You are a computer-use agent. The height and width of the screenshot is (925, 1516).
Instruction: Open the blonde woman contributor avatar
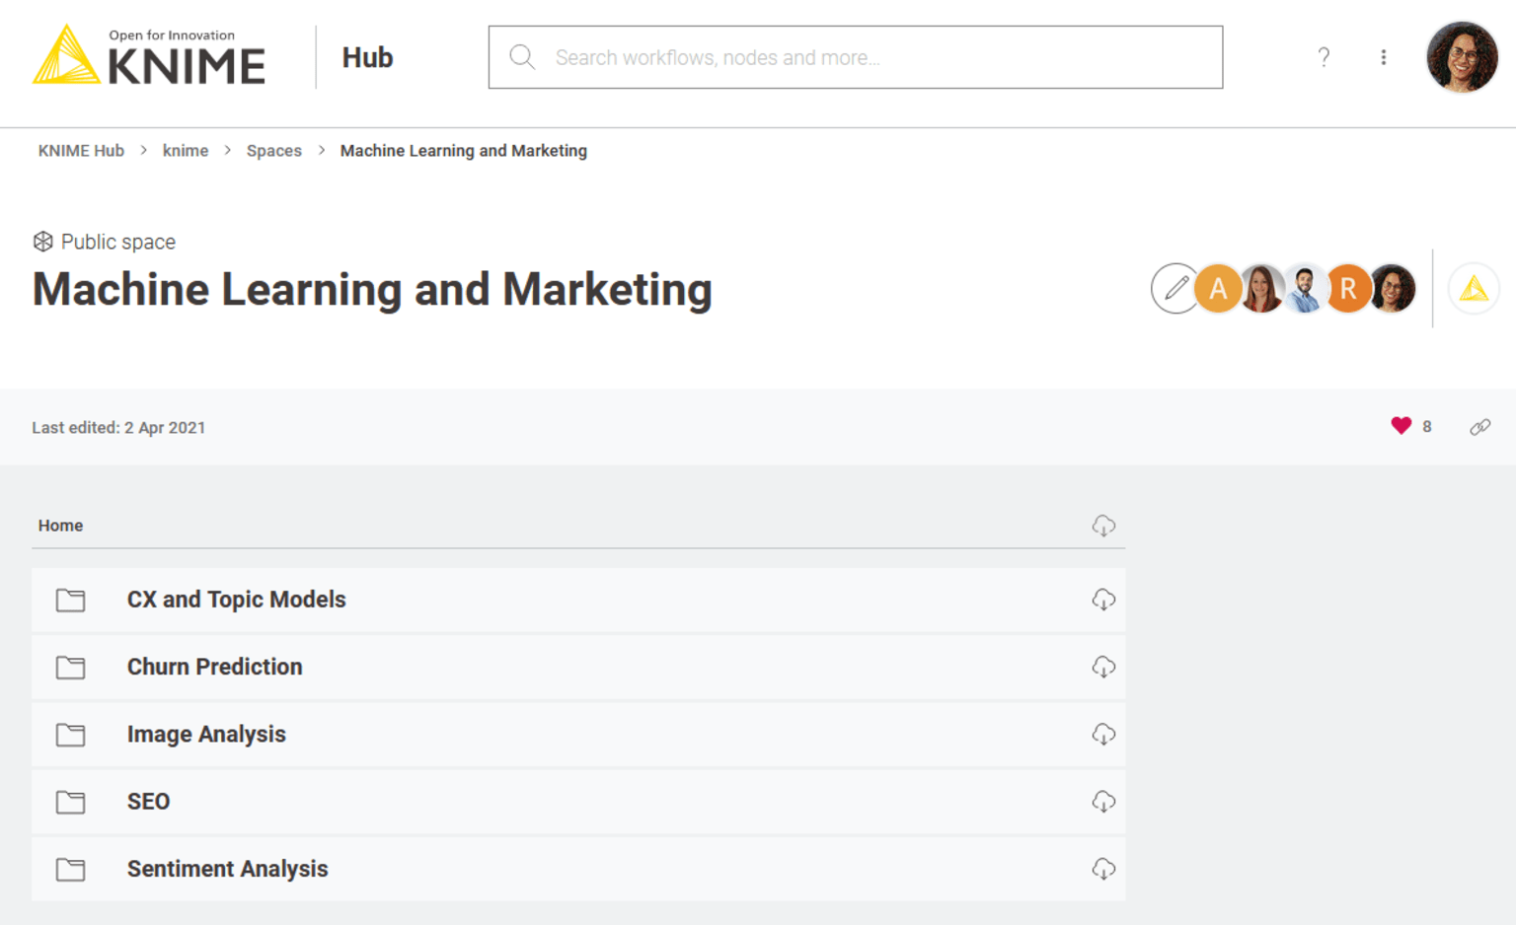coord(1261,289)
